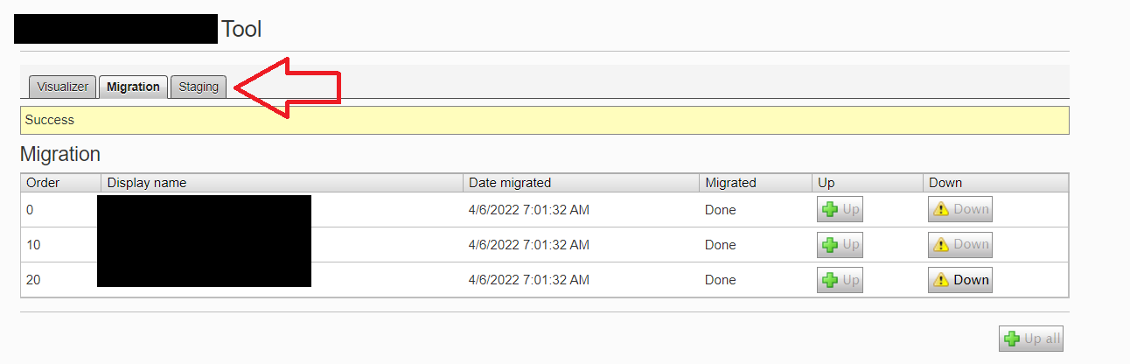The height and width of the screenshot is (364, 1130).
Task: Click the Down column header
Action: pyautogui.click(x=945, y=183)
